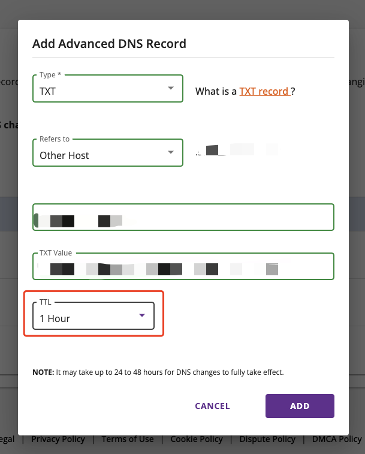Open the Cookie Policy footer link

point(197,439)
